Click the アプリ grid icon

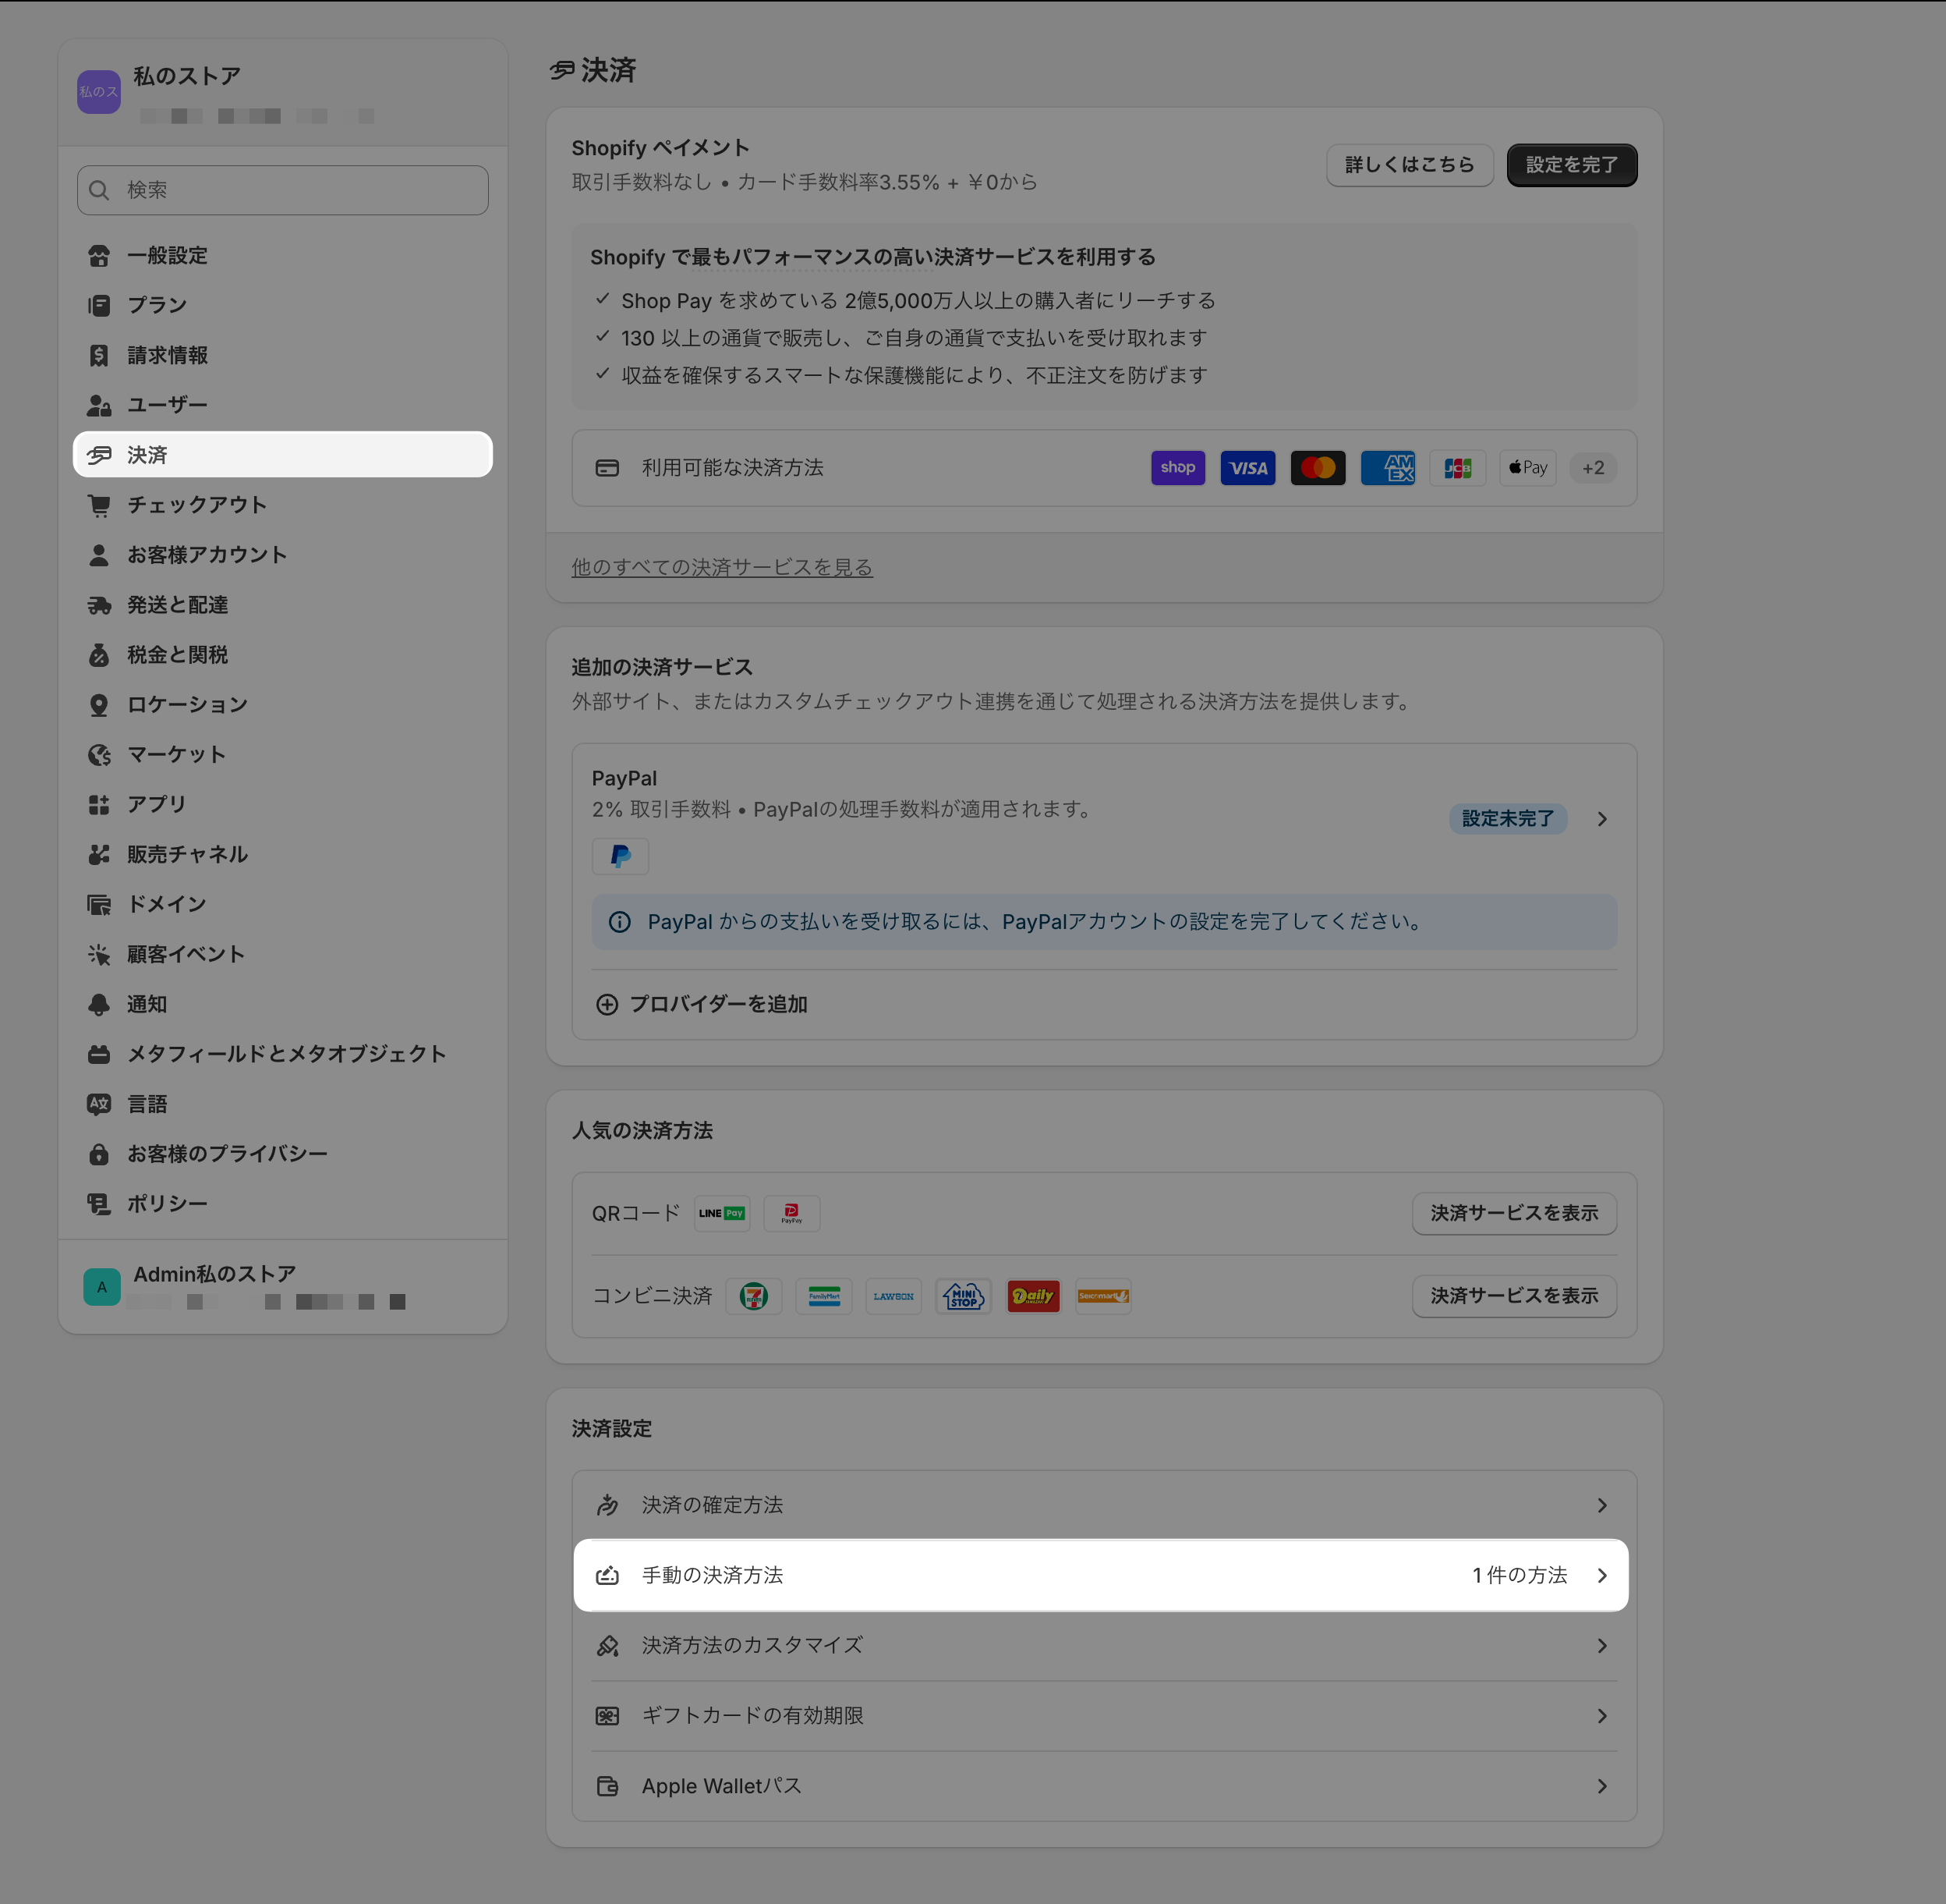coord(99,804)
